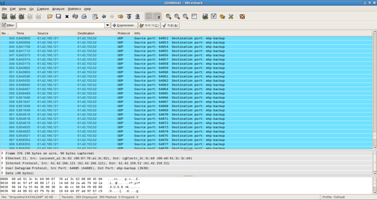Image resolution: width=377 pixels, height=200 pixels.
Task: Click the packet list scroll-up arrow
Action: 374,32
